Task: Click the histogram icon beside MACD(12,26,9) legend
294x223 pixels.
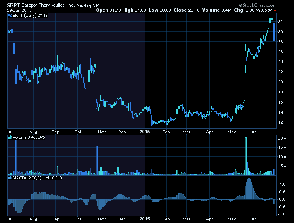Action: [10, 178]
